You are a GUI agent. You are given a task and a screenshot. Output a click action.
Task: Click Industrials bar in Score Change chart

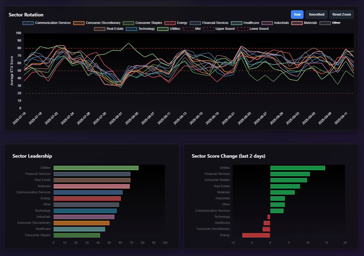[277, 199]
